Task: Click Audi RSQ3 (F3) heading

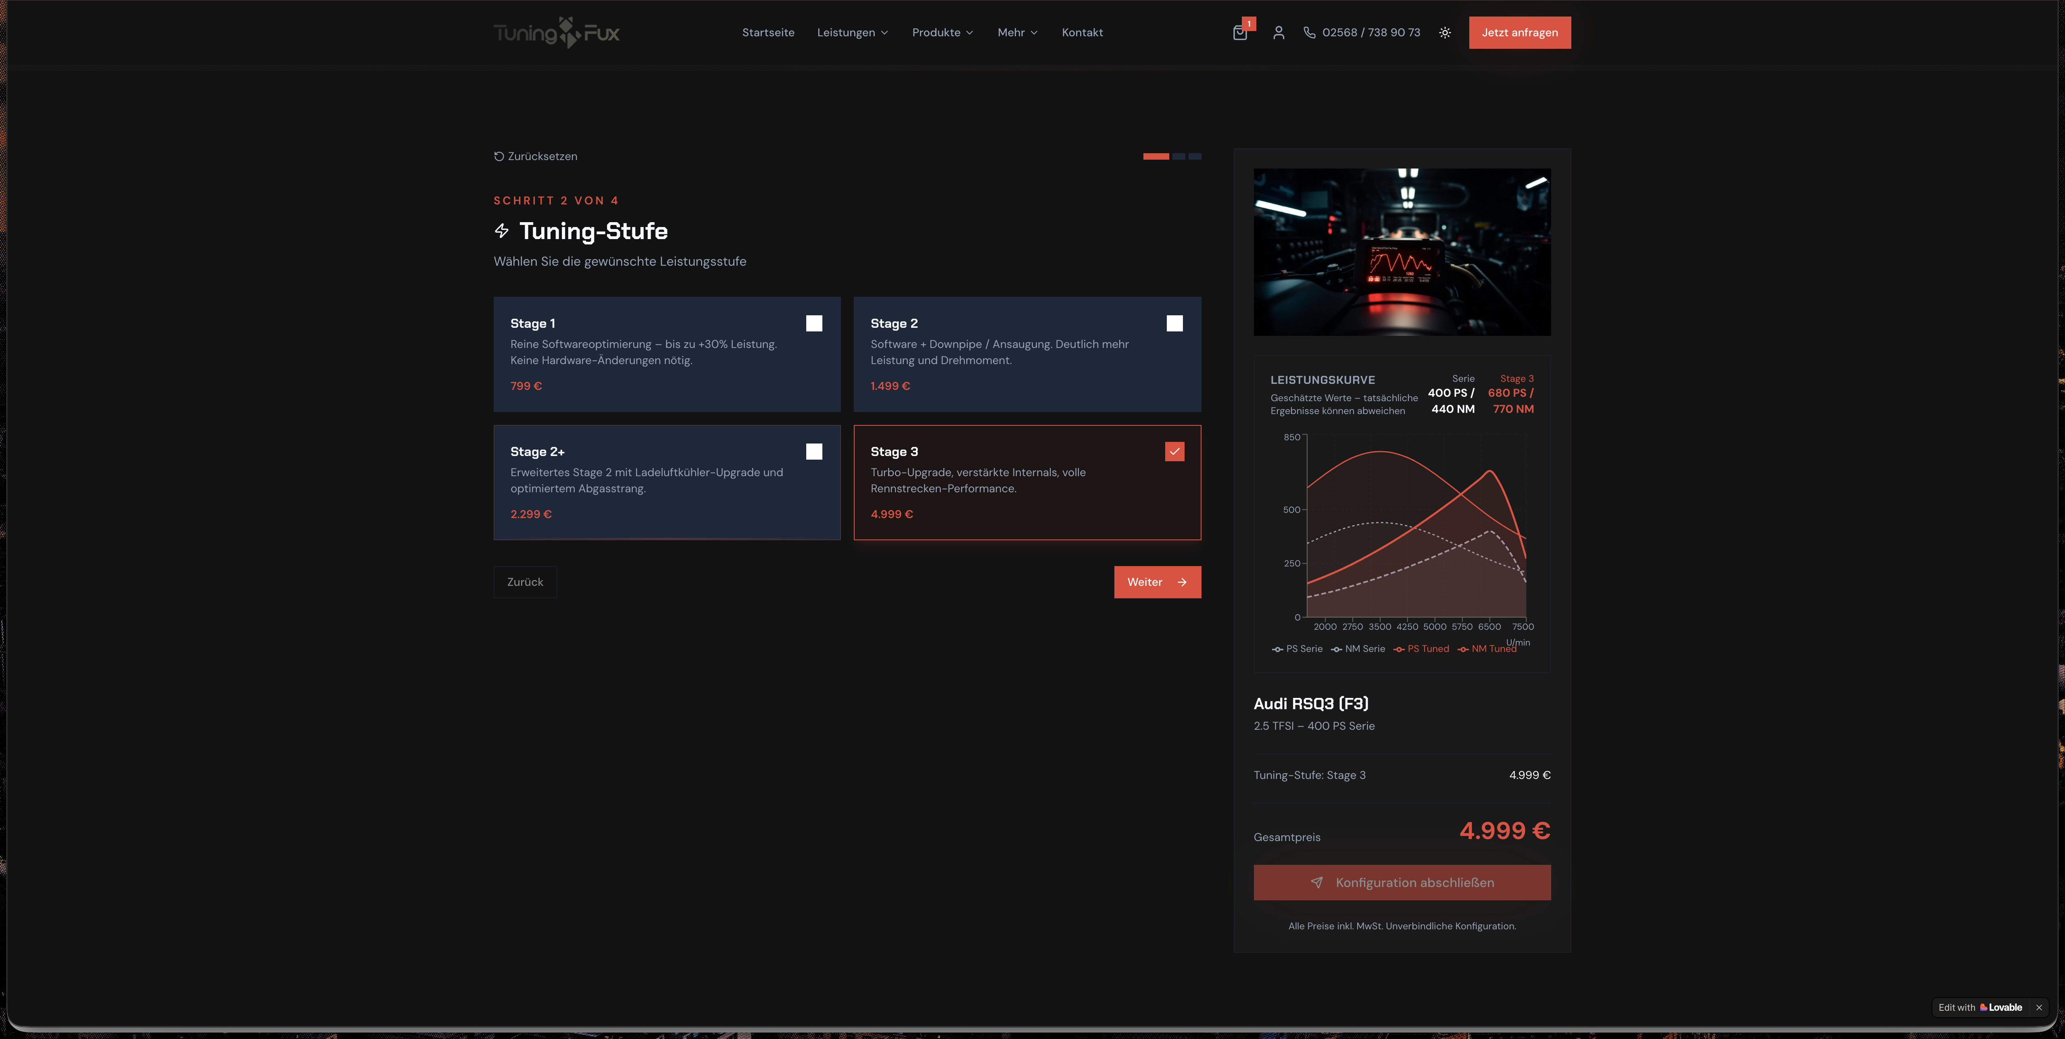Action: point(1311,703)
